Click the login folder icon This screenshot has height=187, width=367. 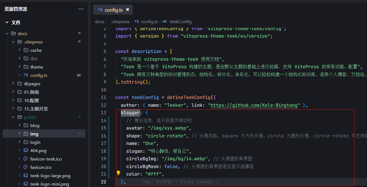coord(26,142)
